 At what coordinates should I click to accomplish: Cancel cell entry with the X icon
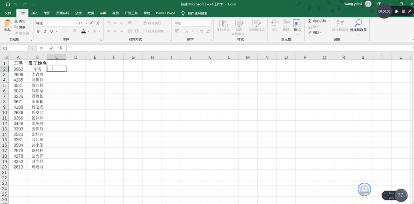coord(41,48)
